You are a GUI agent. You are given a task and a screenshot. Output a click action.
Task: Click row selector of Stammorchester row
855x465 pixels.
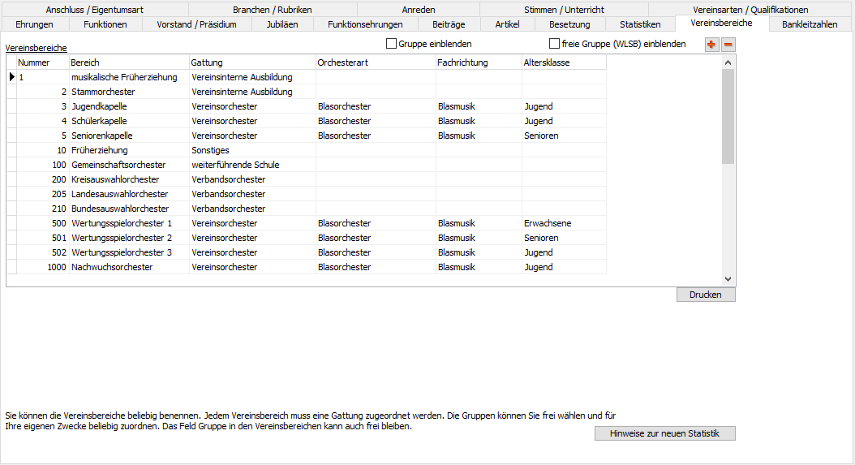tap(11, 92)
